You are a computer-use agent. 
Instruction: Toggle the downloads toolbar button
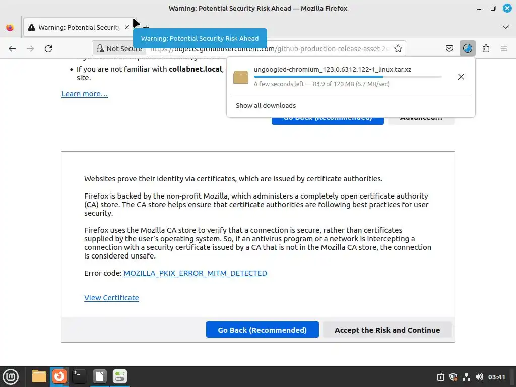coord(467,49)
